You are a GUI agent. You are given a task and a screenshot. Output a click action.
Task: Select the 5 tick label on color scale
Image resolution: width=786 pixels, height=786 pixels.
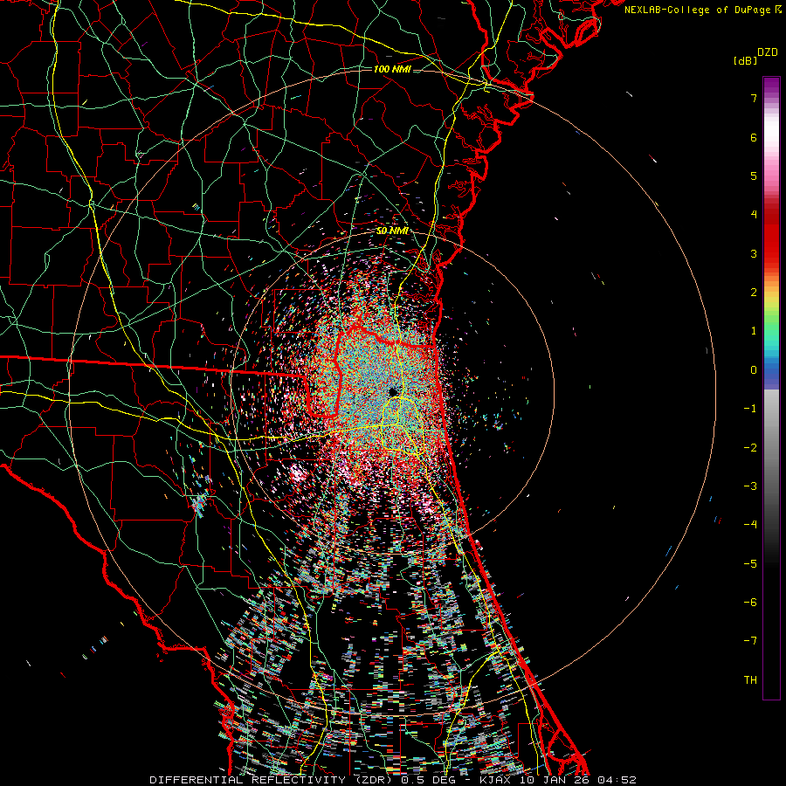(x=754, y=176)
